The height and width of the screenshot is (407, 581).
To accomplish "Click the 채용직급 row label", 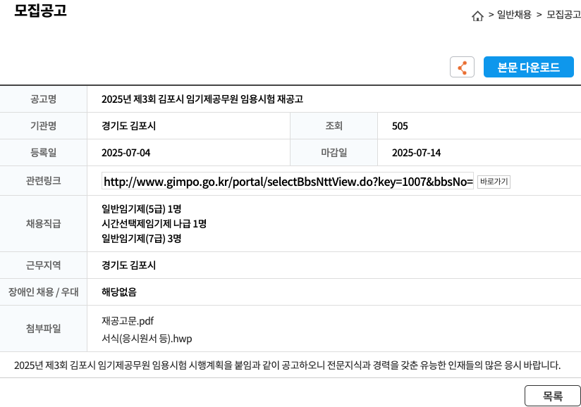I will [43, 223].
